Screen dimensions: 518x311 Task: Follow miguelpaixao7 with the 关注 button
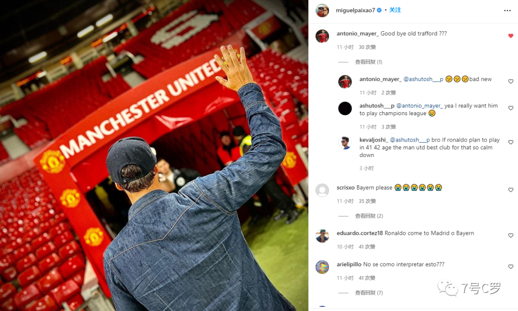point(395,10)
